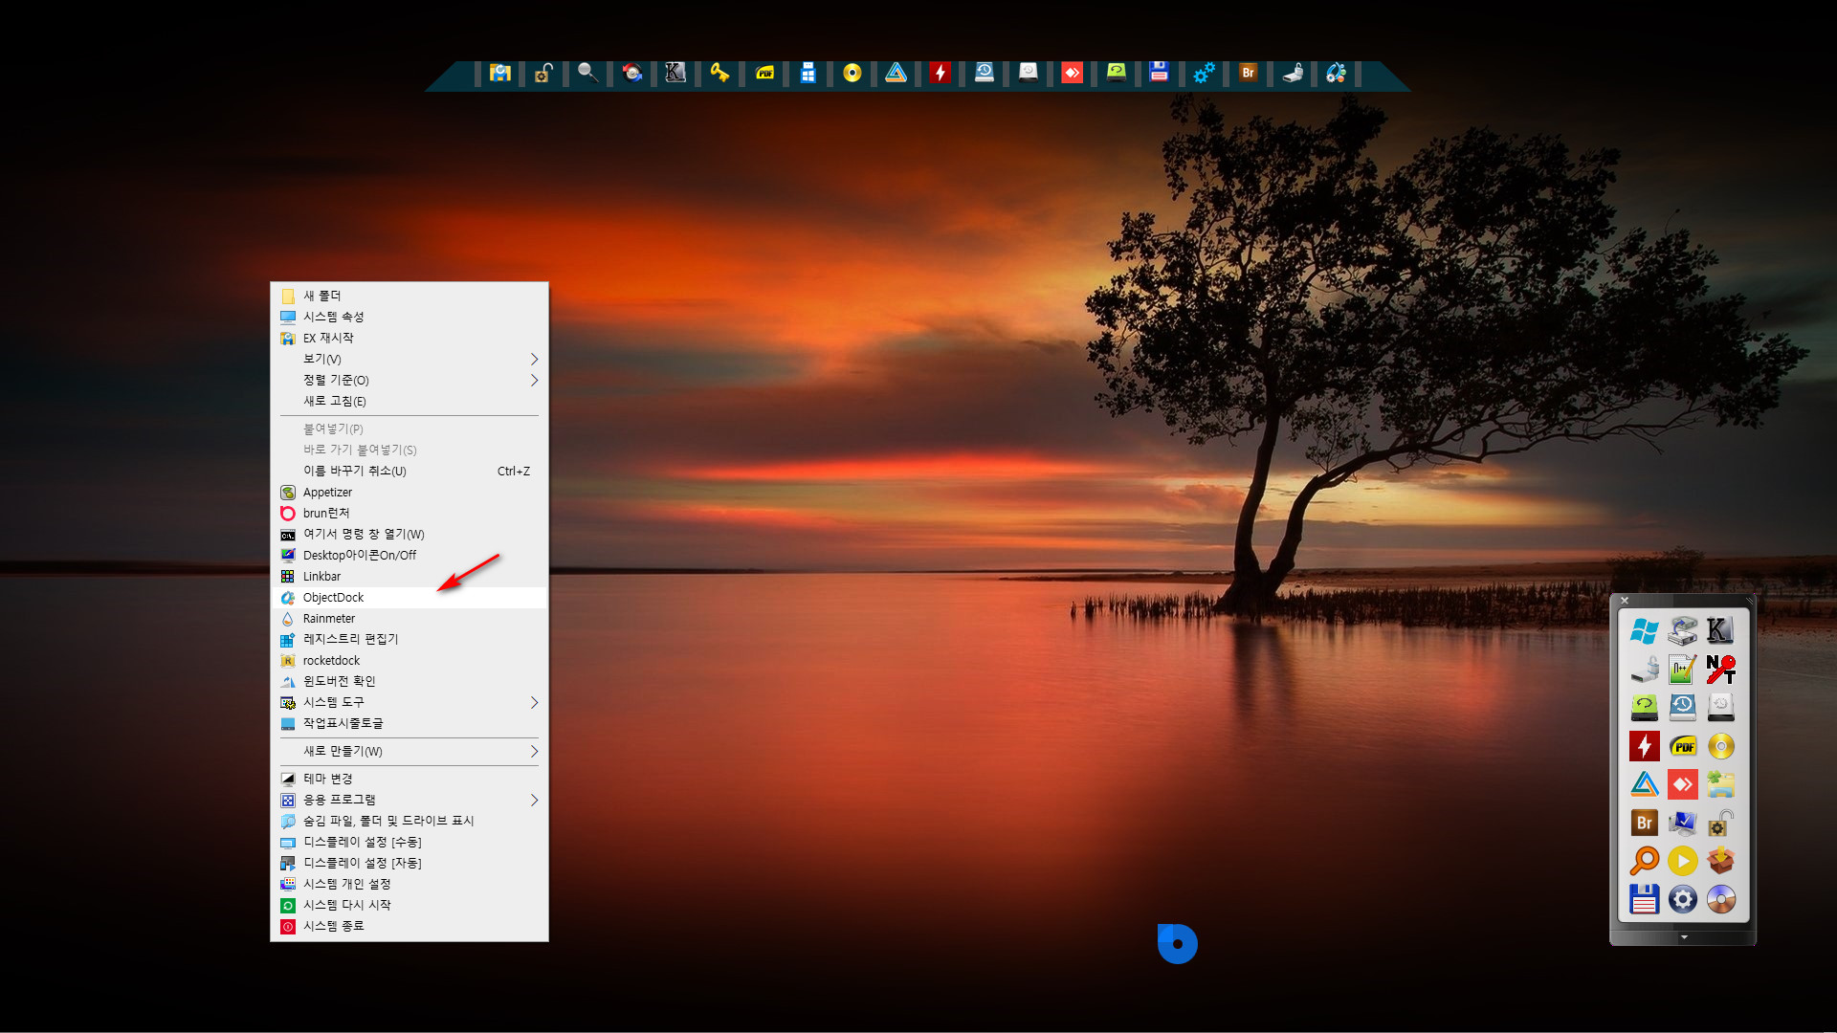Select 이름 바꾸기 취소(U) entry
1837x1033 pixels.
pos(409,471)
